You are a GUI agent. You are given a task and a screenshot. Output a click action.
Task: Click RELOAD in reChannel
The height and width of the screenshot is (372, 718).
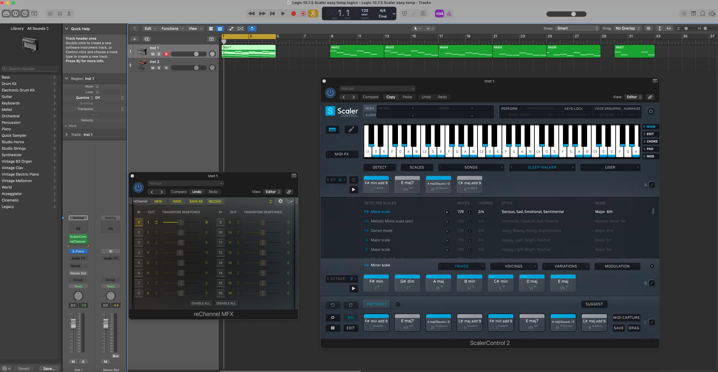[x=215, y=201]
